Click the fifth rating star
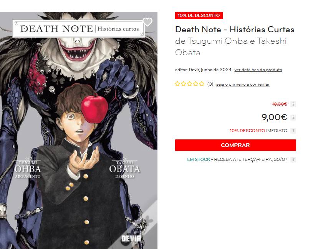The image size is (323, 250). pos(202,84)
